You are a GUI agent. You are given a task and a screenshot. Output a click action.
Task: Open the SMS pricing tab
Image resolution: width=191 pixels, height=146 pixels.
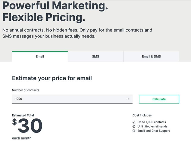tap(95, 56)
